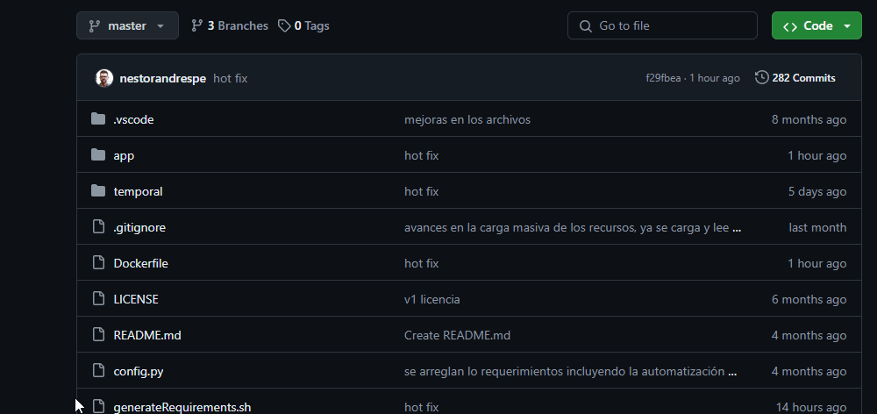Open the master branch dropdown
This screenshot has width=877, height=414.
click(x=127, y=25)
